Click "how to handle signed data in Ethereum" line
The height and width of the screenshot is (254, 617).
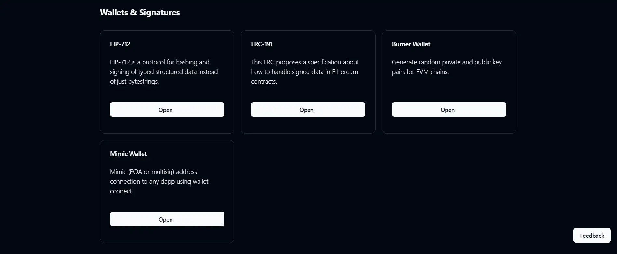(304, 72)
